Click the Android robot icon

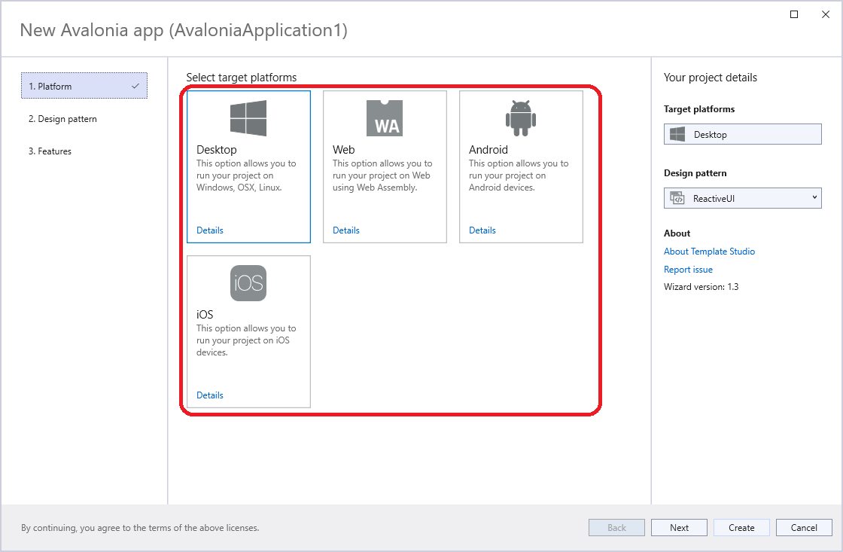(520, 118)
